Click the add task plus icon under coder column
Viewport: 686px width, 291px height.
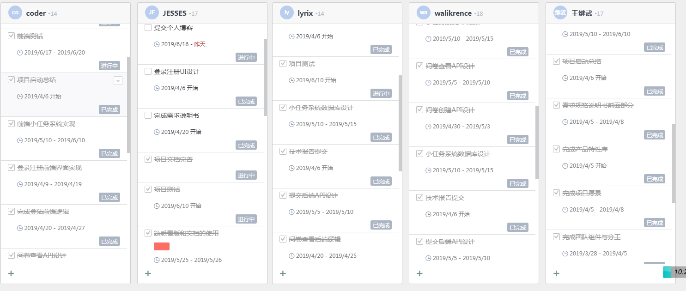click(x=11, y=273)
